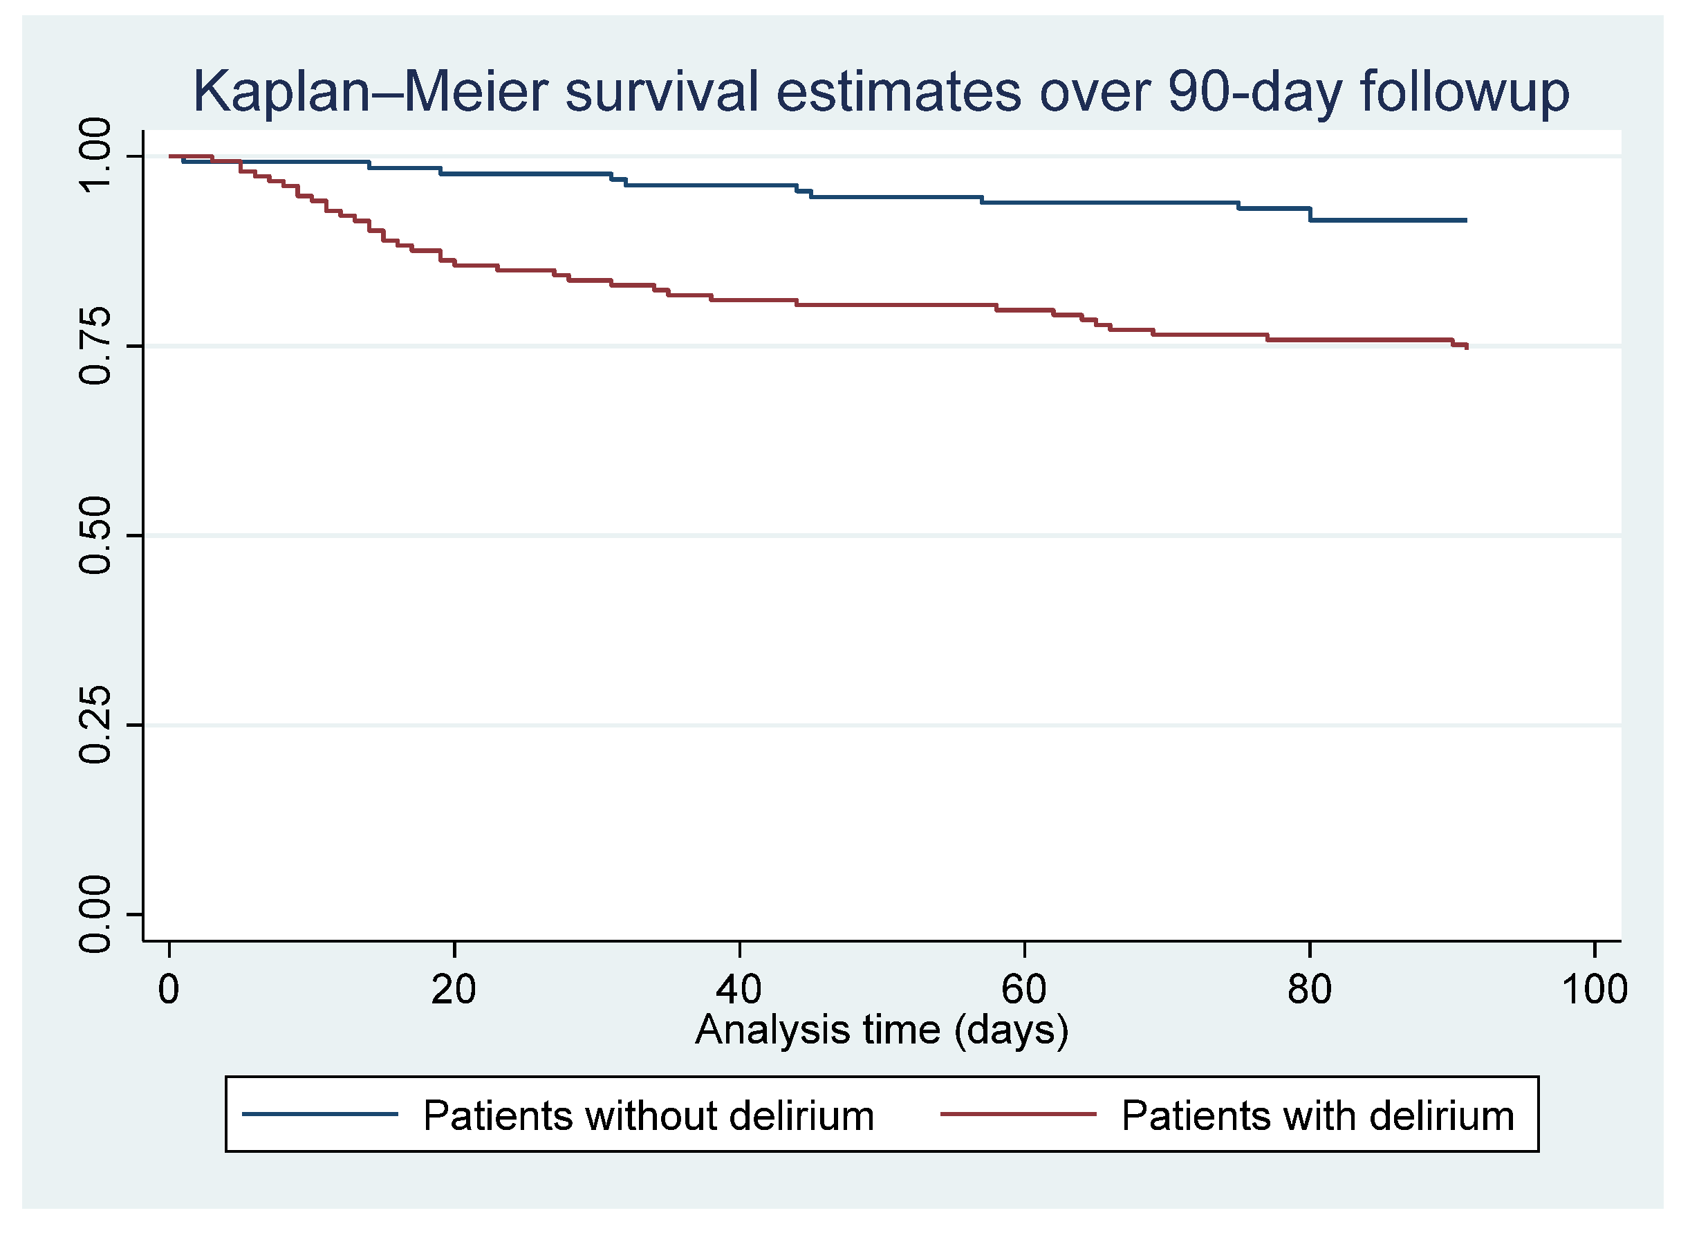The image size is (1690, 1233).
Task: Click the 0 x-axis tick label
Action: (x=169, y=990)
